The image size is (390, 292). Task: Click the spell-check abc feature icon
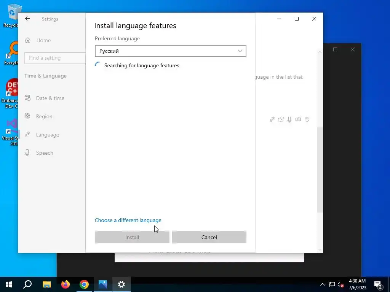point(307,119)
